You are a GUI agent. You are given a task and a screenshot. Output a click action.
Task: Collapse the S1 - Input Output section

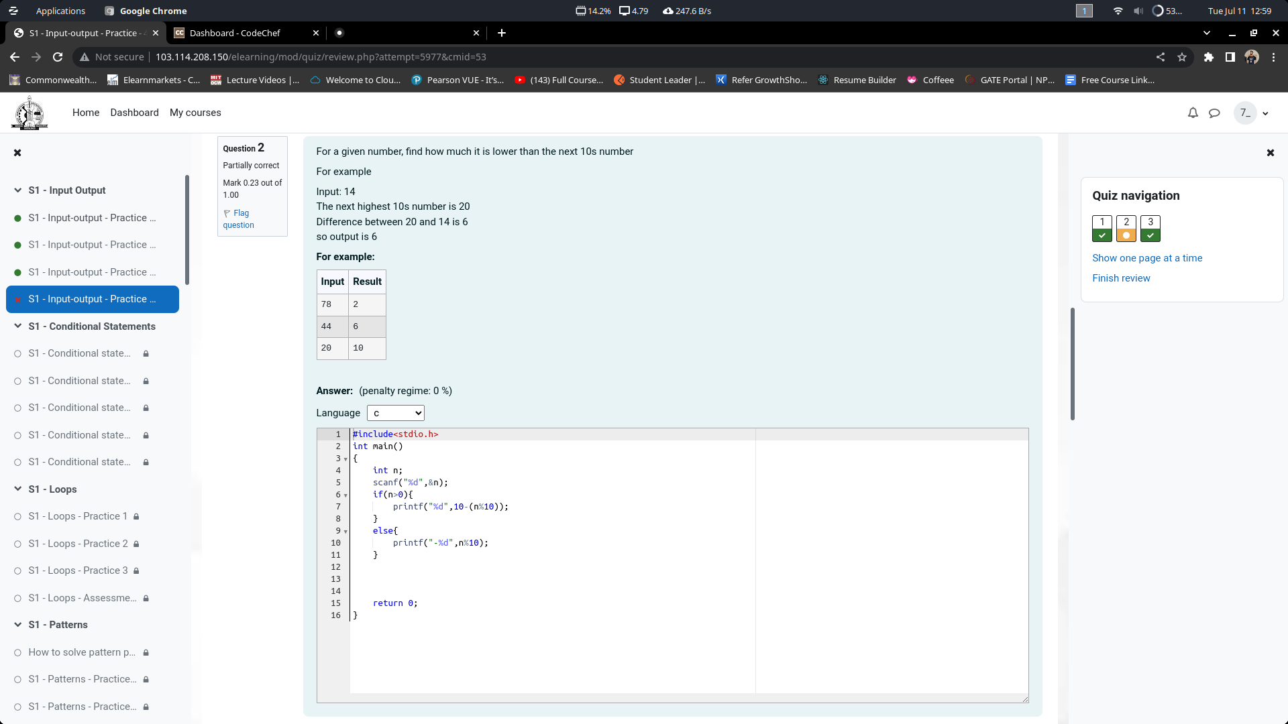click(18, 190)
